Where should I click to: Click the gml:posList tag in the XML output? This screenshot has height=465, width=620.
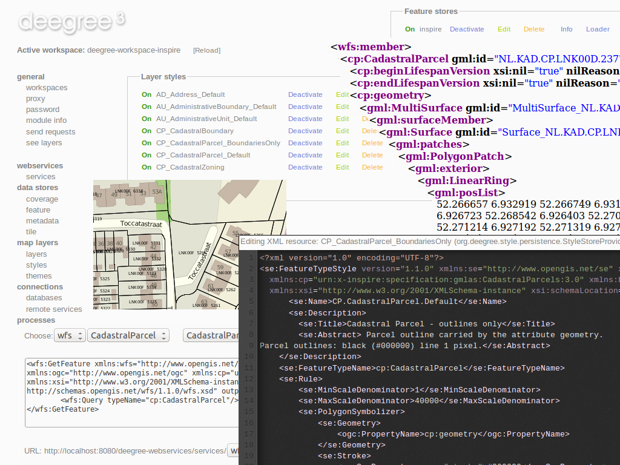click(466, 193)
